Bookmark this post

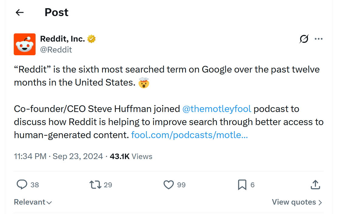[242, 185]
